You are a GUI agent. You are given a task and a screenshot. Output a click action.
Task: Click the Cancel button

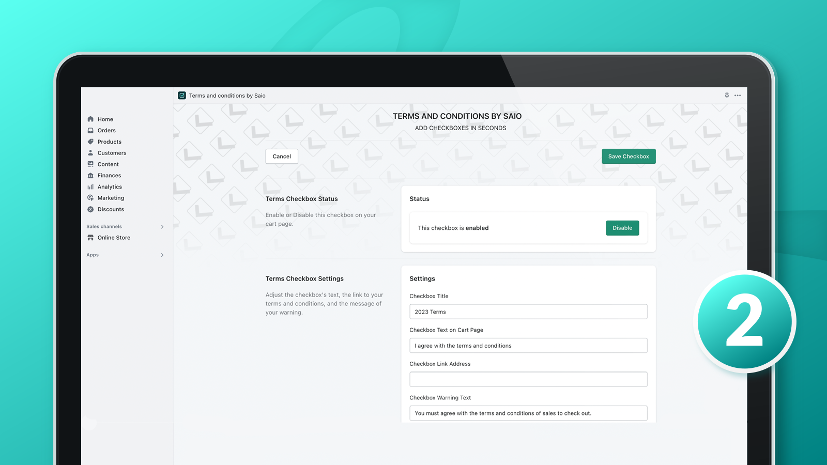coord(282,157)
